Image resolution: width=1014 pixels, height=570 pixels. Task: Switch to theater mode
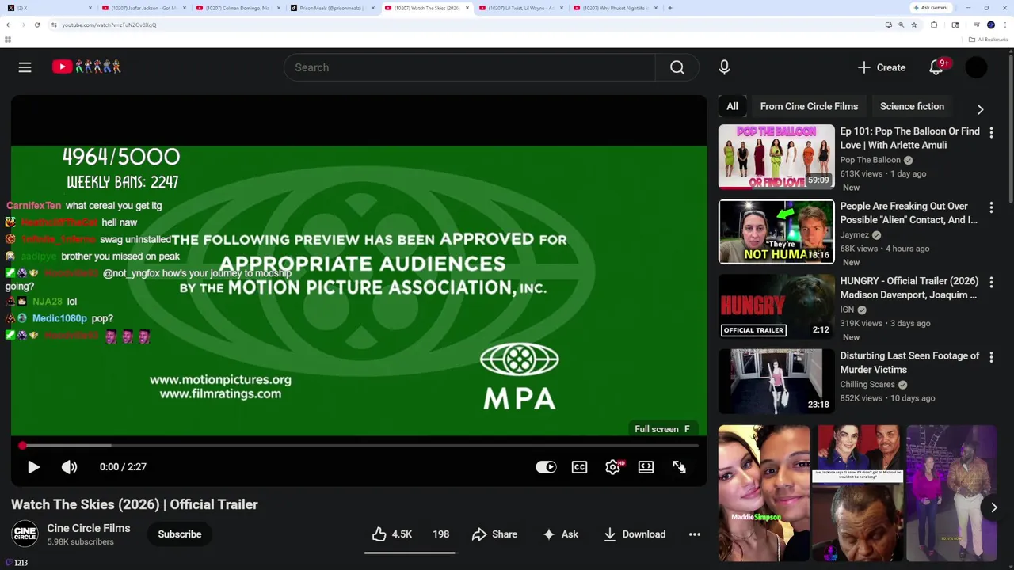pos(646,467)
